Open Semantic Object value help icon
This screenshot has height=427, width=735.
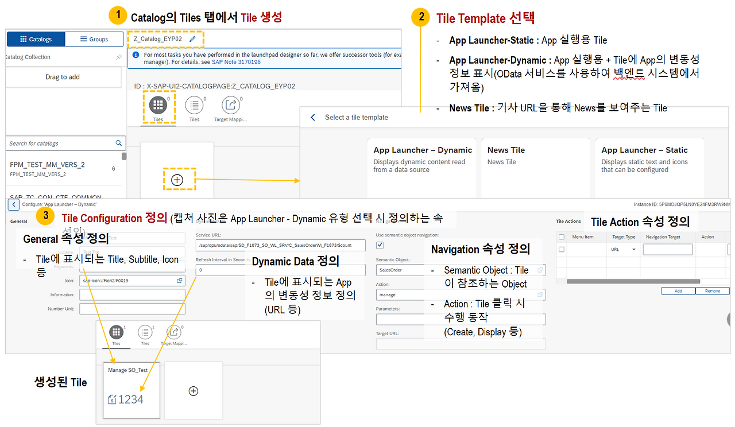click(x=540, y=270)
